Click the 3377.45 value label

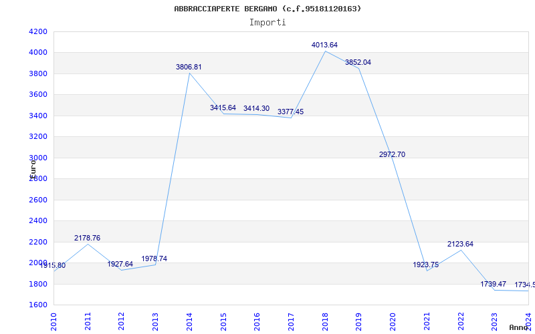coord(290,112)
